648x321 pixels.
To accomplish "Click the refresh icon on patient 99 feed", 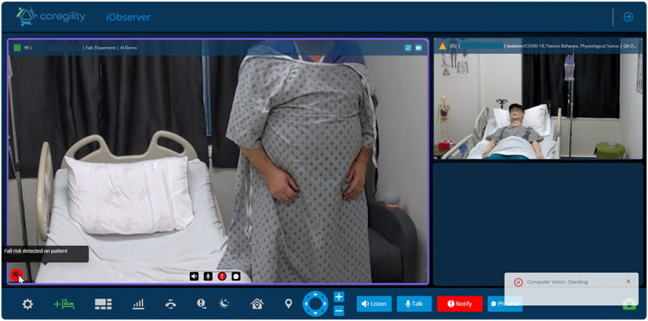I will tap(408, 47).
